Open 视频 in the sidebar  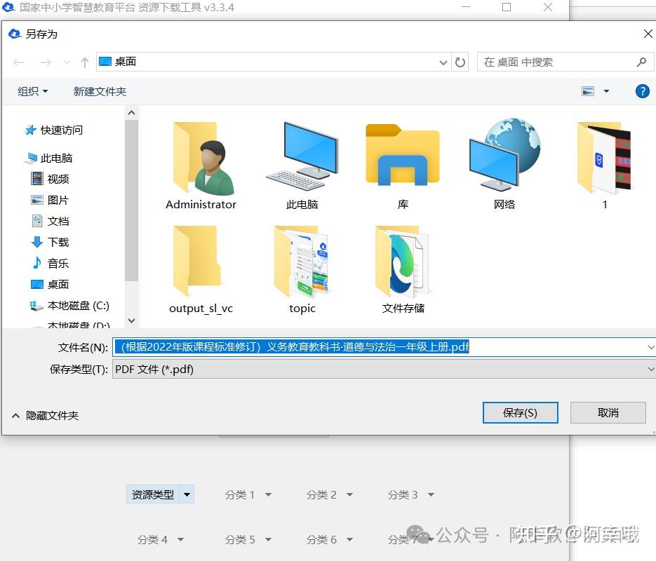point(50,179)
